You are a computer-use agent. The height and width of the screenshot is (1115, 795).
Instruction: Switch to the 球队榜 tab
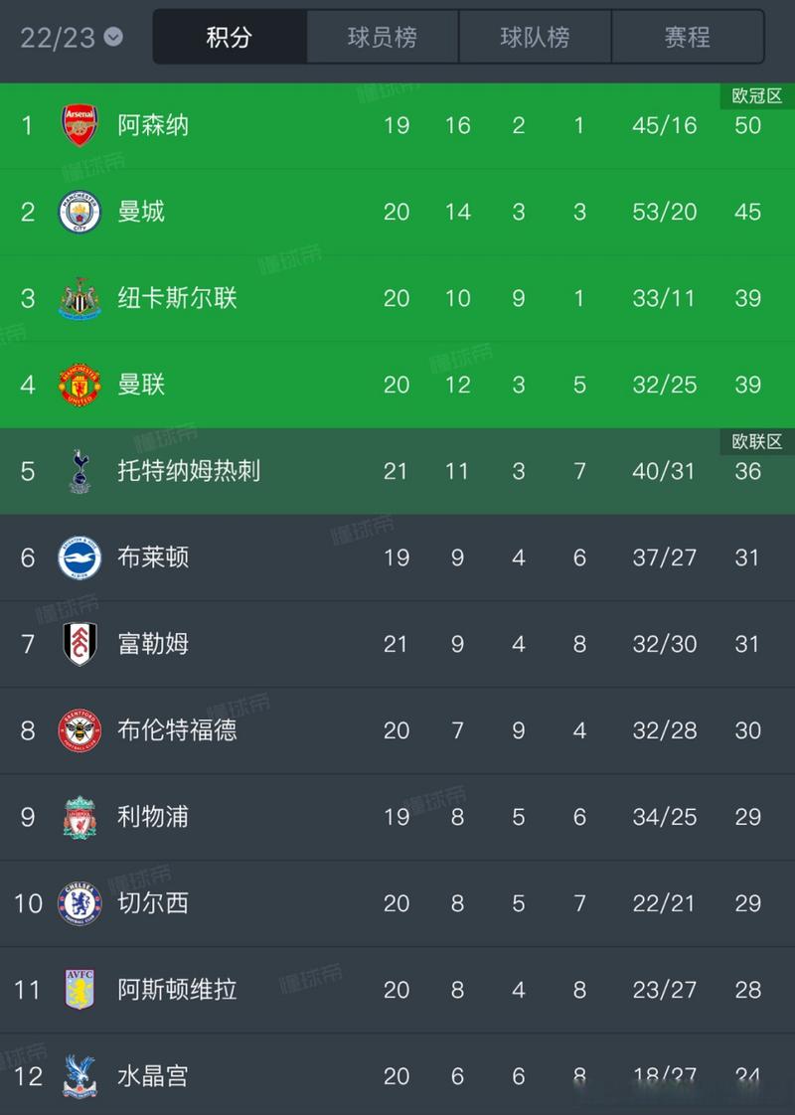pyautogui.click(x=535, y=37)
